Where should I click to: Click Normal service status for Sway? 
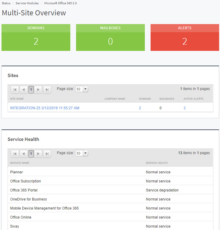pos(158,226)
